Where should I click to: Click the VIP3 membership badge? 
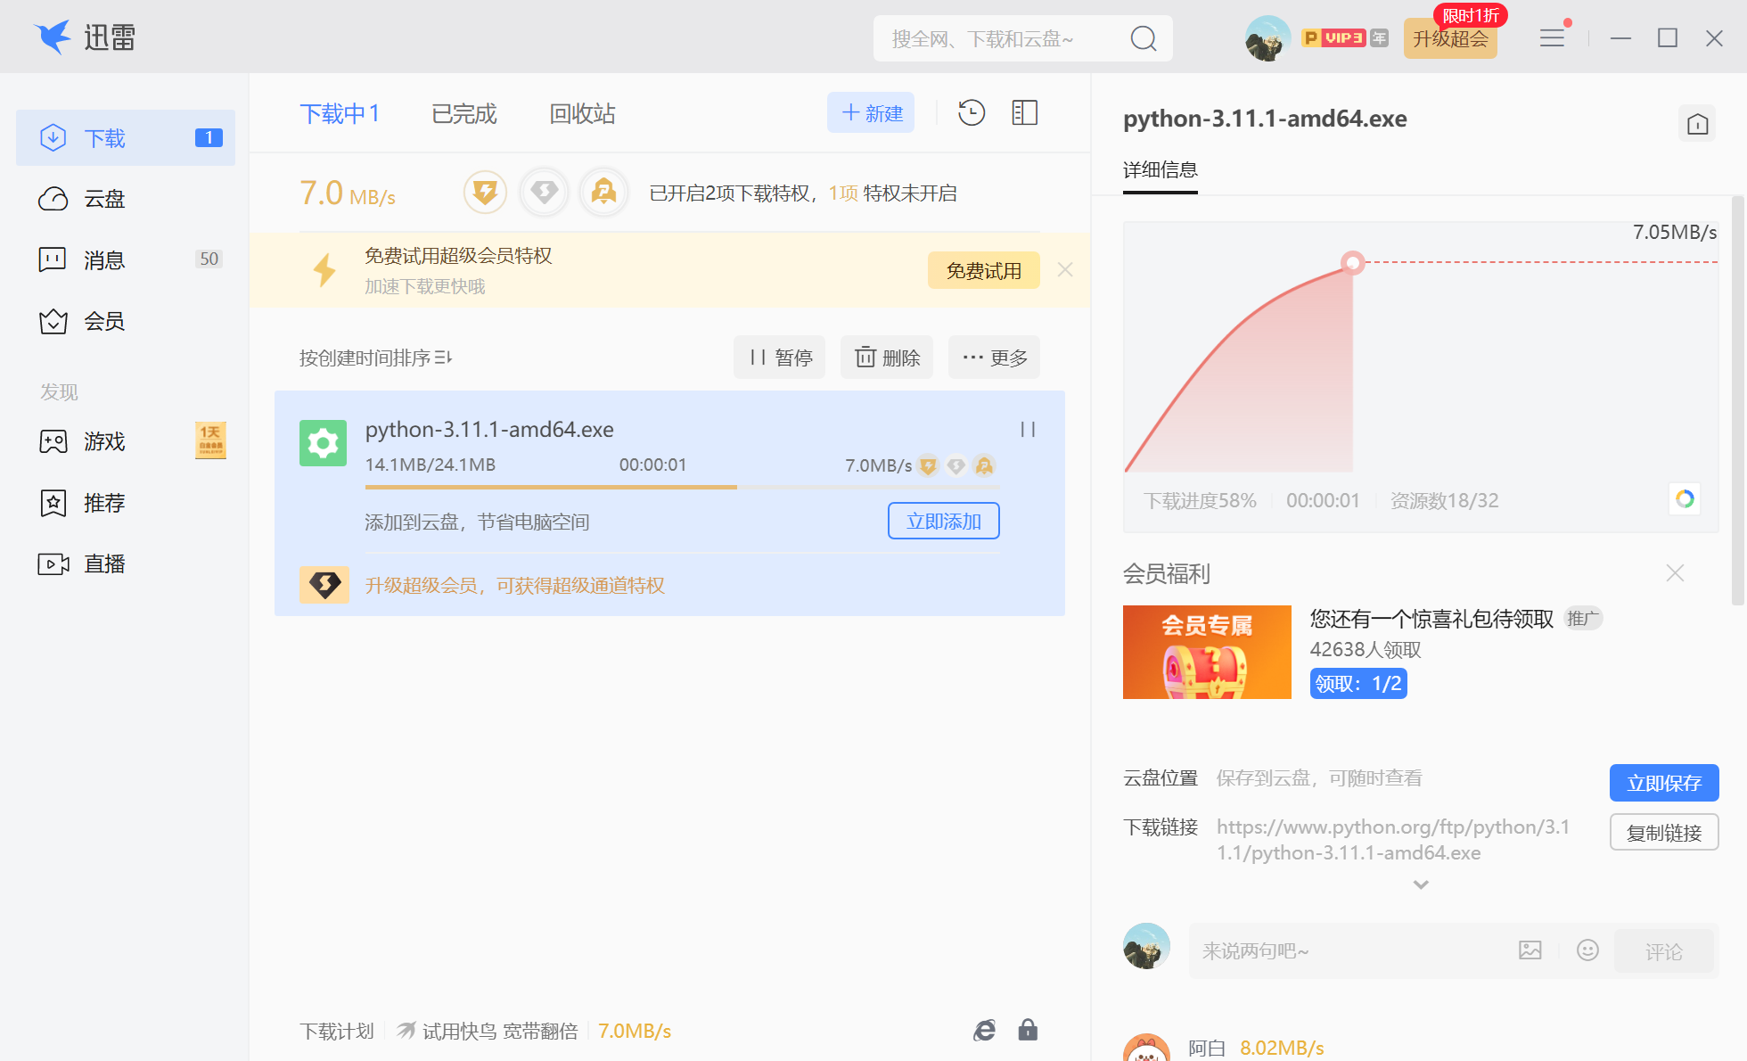pos(1334,37)
